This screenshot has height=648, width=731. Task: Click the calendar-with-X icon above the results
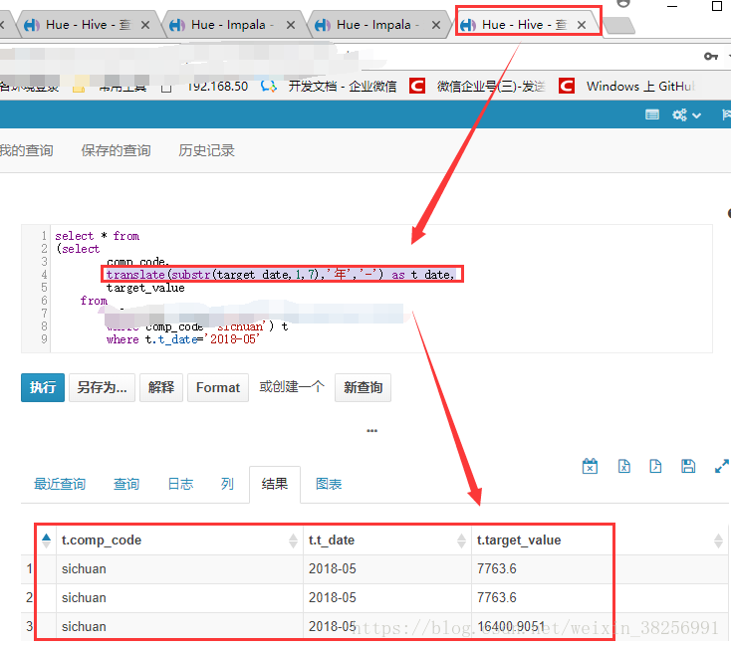pos(590,466)
